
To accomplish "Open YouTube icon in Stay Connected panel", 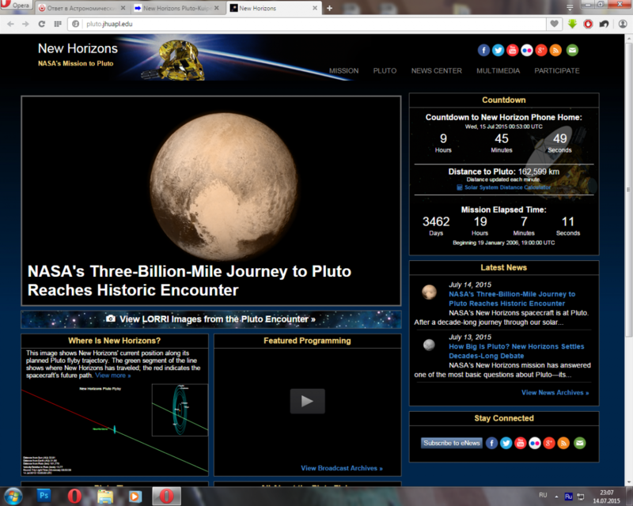I will pos(521,443).
